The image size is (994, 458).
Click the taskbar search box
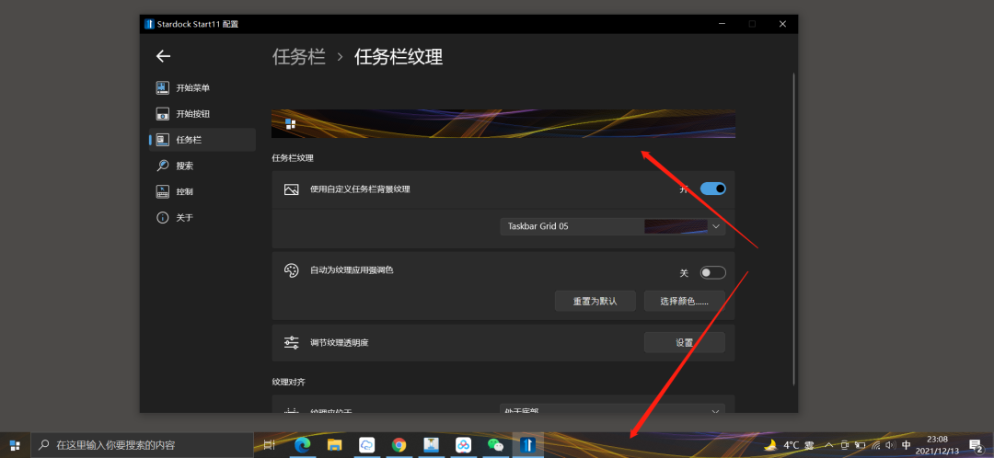[142, 445]
